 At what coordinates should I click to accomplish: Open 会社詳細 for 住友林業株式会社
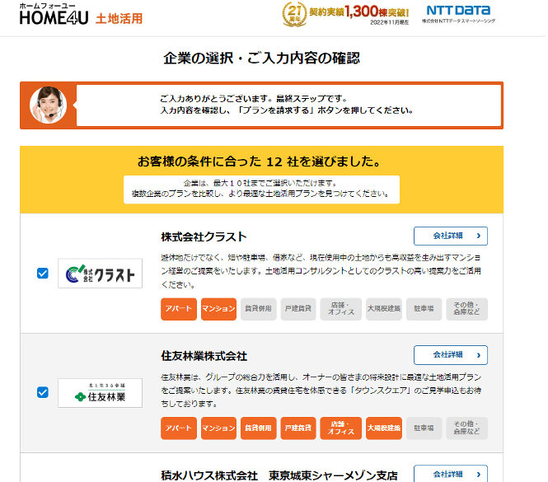(451, 355)
